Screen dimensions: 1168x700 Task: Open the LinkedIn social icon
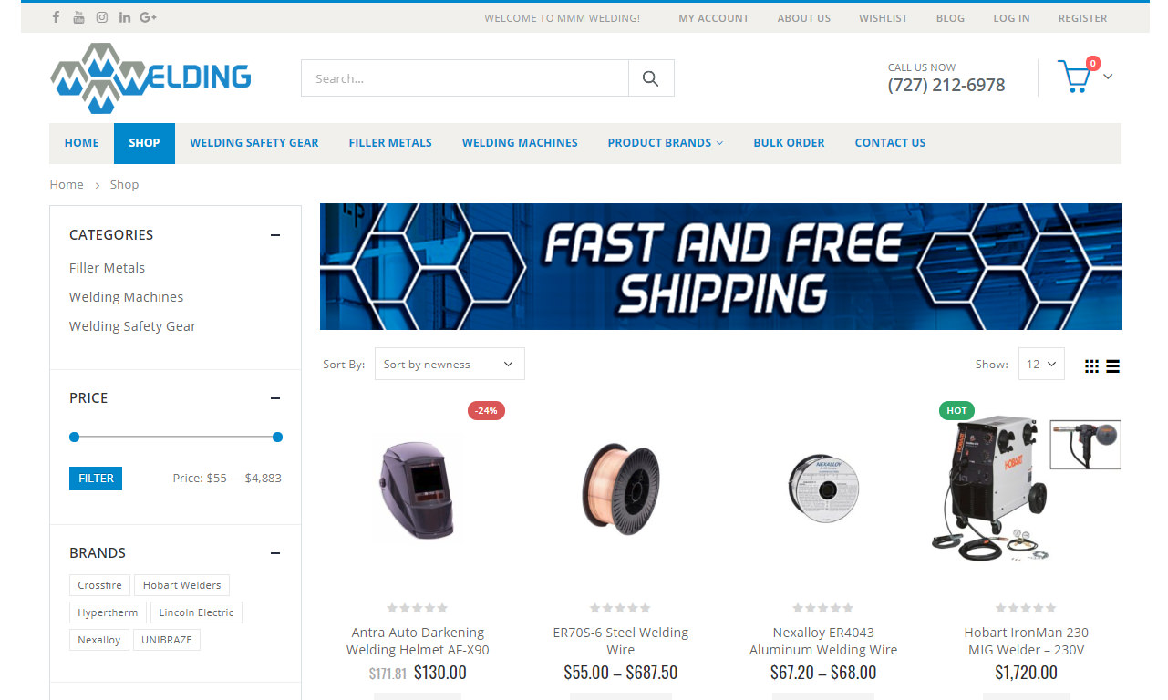click(x=125, y=17)
